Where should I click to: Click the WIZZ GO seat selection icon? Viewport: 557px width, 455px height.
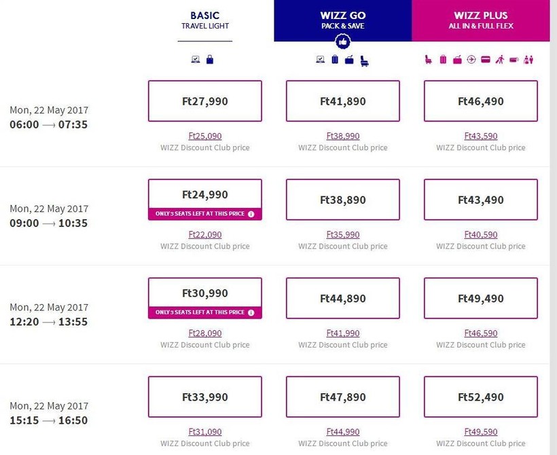(365, 60)
